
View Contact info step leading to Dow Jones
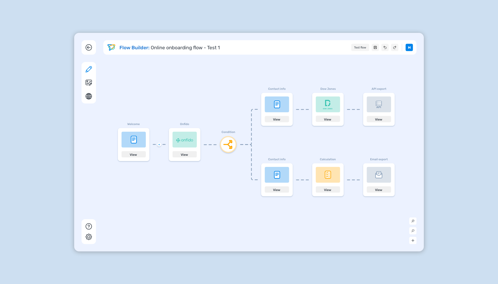click(277, 119)
